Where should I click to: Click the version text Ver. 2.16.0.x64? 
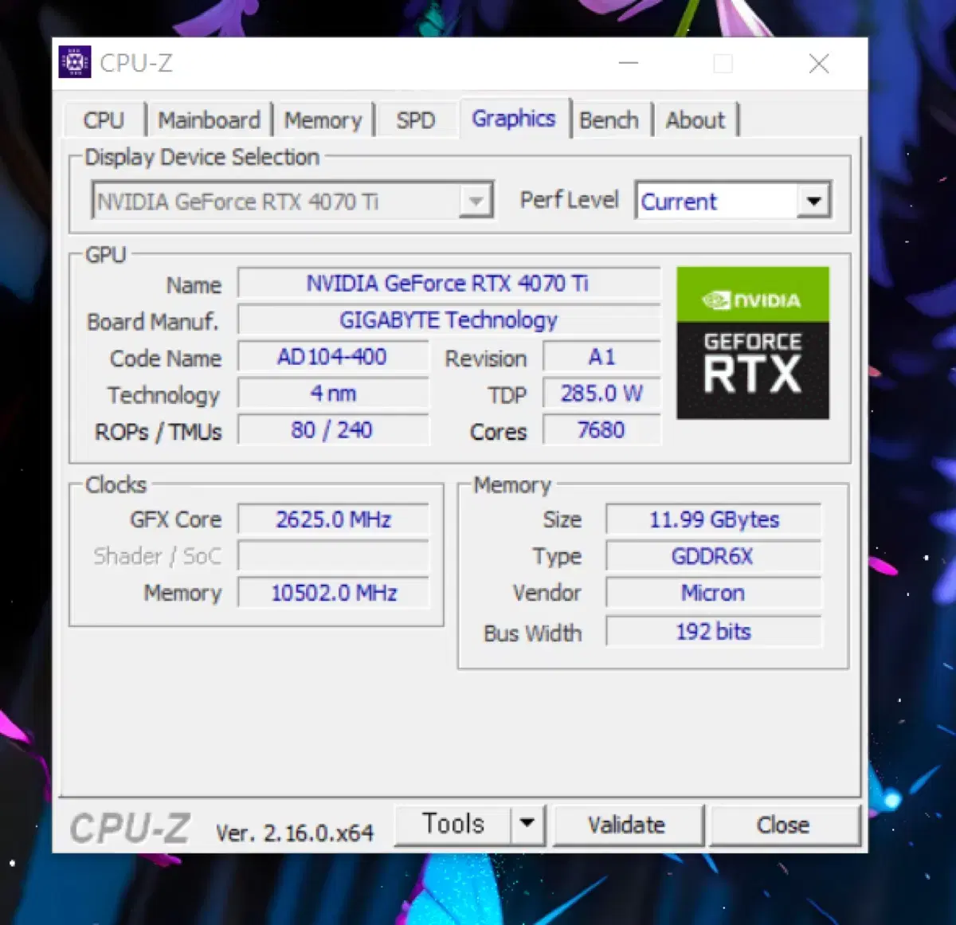coord(295,833)
